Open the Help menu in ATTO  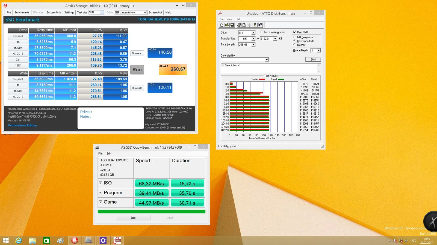(238, 19)
